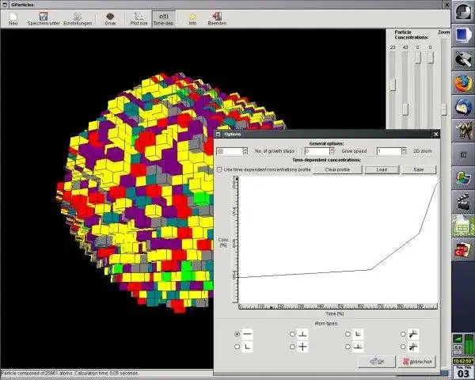Click the camera dock icon

coord(463,154)
